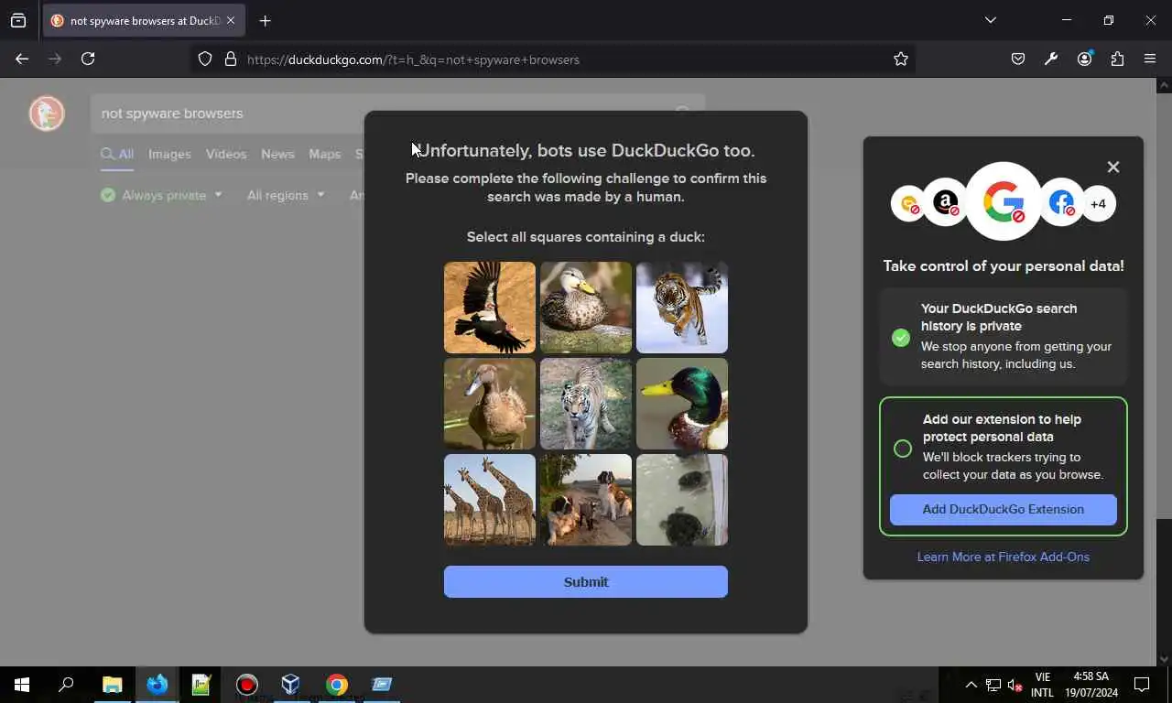Select the flying bird image square
1172x703 pixels.
click(x=490, y=308)
